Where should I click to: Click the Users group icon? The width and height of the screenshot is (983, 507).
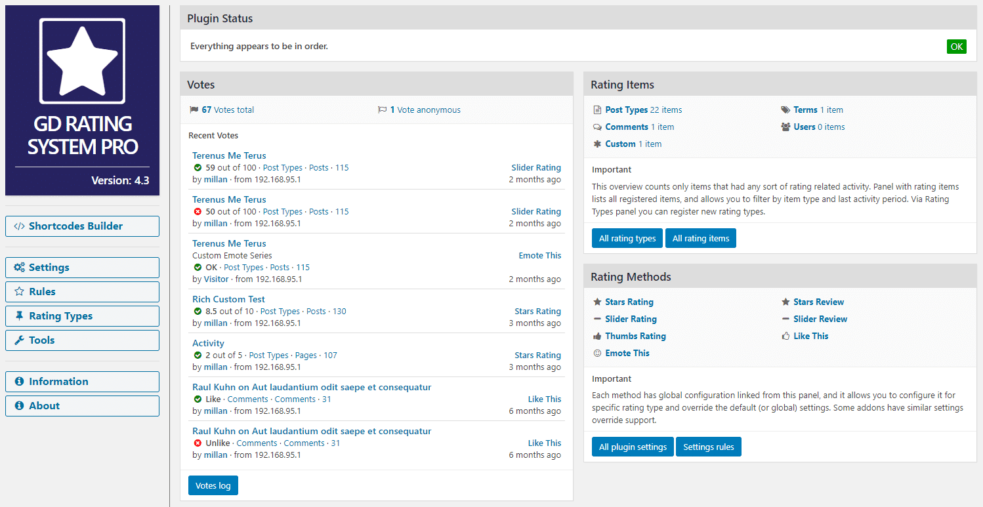[x=785, y=127]
